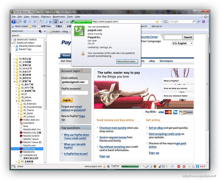This screenshot has width=221, height=181.
Task: Open the Edit menu
Action: [x=20, y=17]
